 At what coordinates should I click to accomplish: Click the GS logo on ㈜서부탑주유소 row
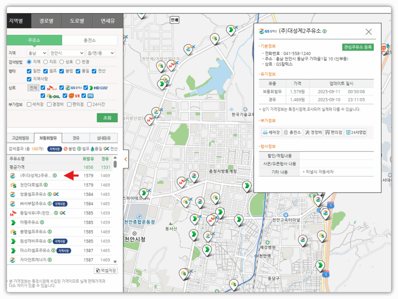pyautogui.click(x=12, y=203)
